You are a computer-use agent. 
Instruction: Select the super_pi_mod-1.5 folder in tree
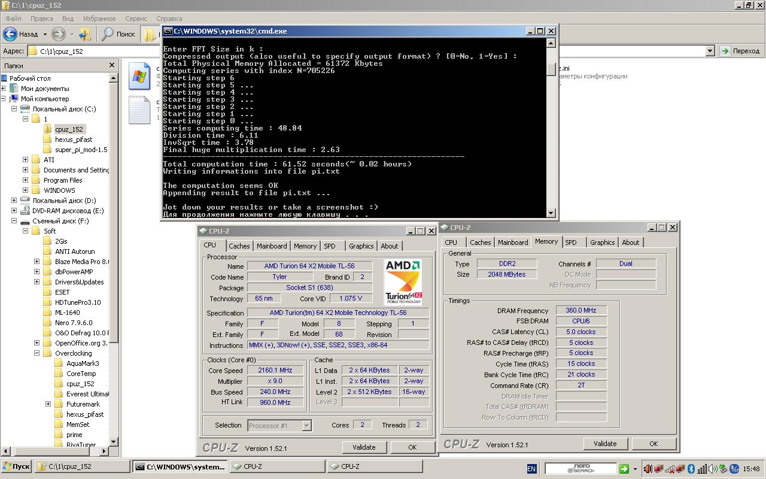tap(81, 150)
